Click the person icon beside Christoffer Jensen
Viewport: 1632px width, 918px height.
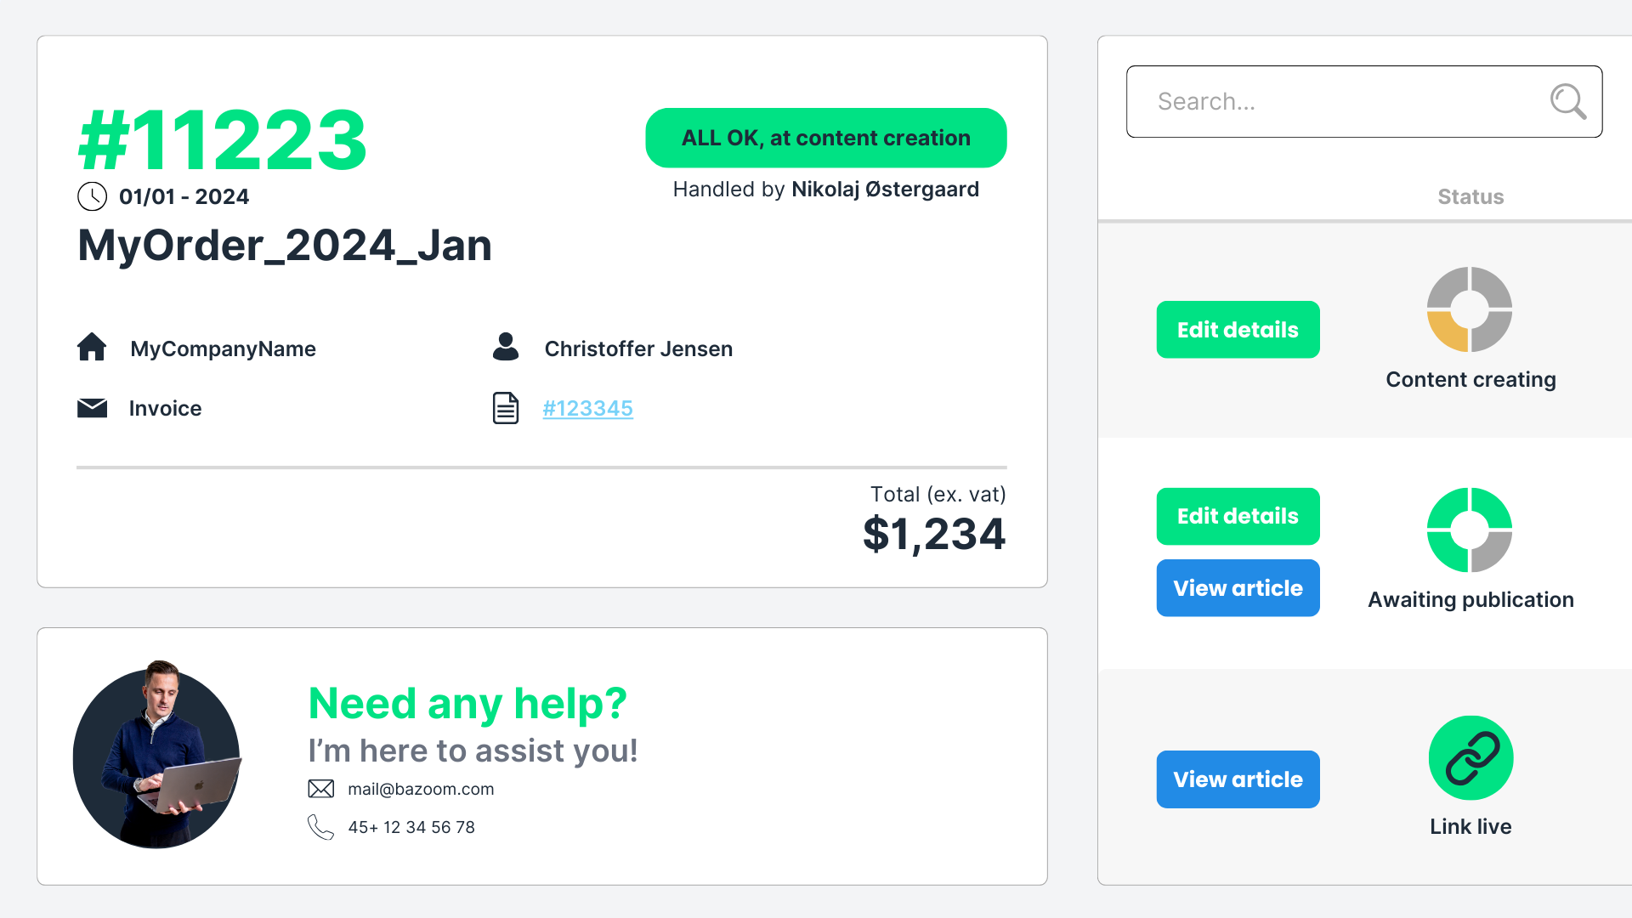(506, 347)
